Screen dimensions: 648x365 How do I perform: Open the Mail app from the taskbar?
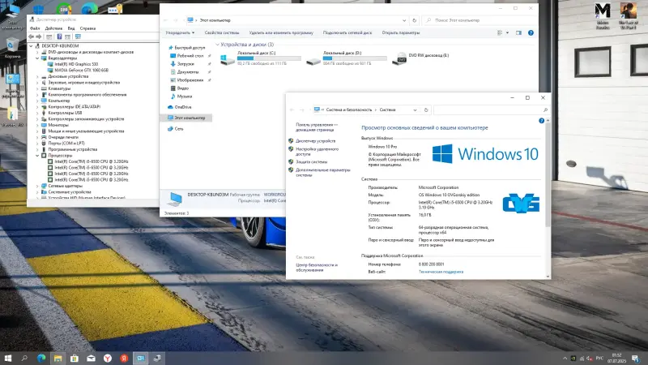click(91, 358)
